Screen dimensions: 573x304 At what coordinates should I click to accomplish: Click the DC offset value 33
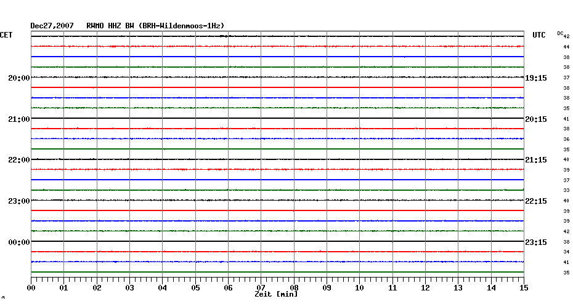(x=566, y=191)
